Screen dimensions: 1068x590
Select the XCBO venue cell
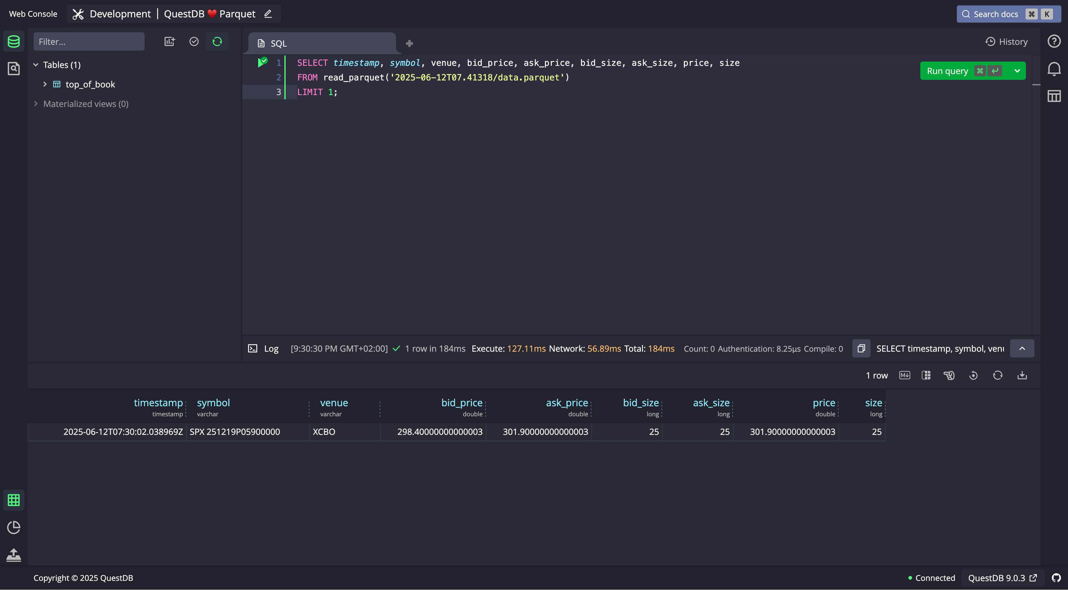pos(345,432)
